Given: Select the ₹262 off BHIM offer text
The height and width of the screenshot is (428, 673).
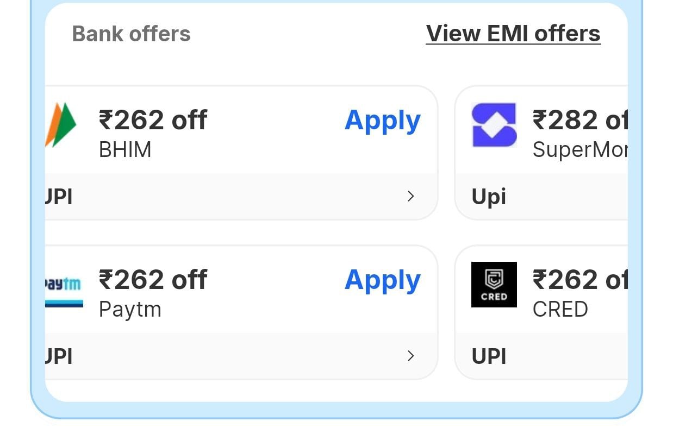Looking at the screenshot, I should pyautogui.click(x=153, y=120).
